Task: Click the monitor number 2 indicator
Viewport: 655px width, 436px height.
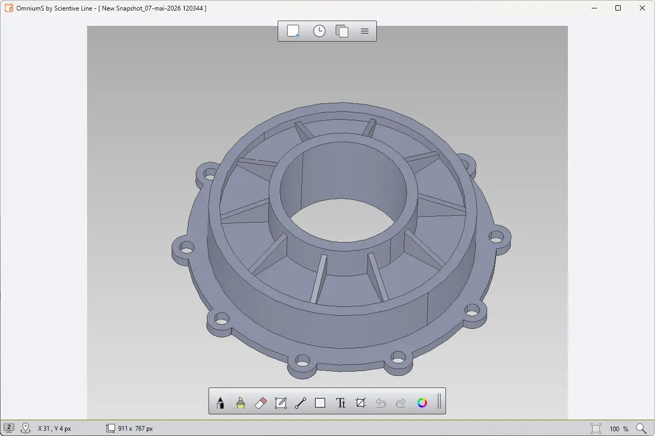Action: 9,428
